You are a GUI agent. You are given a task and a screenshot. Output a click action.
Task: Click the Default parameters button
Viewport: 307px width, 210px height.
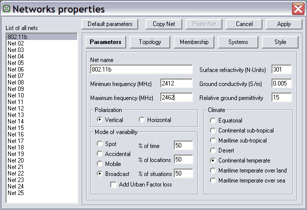coord(110,24)
